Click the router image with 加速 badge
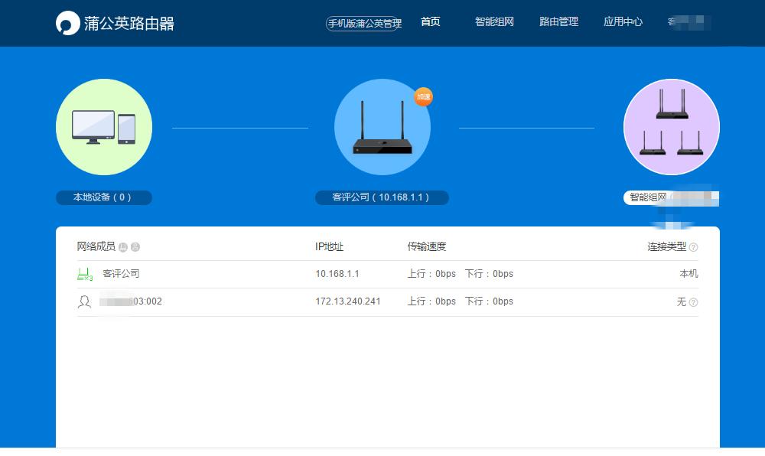The image size is (765, 456). click(x=382, y=126)
